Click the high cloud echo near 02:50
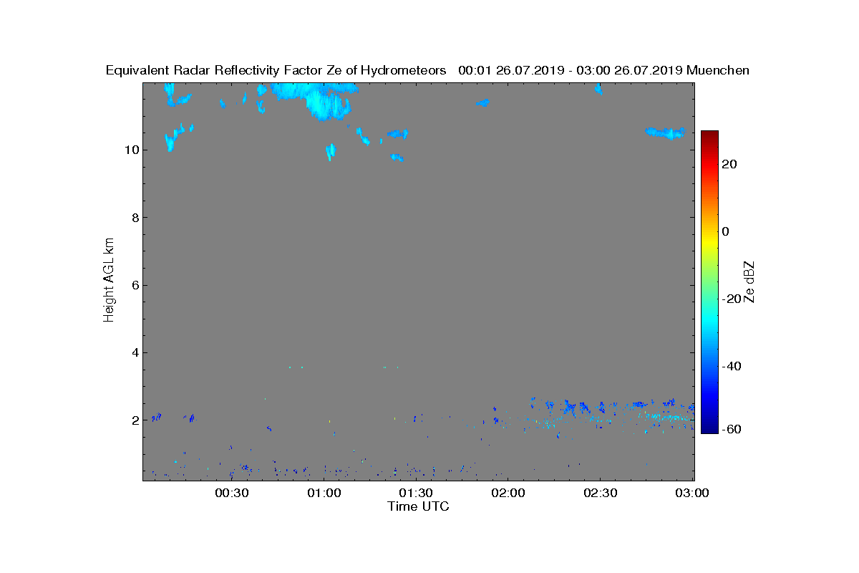Image resolution: width=859 pixels, height=573 pixels. (x=666, y=133)
